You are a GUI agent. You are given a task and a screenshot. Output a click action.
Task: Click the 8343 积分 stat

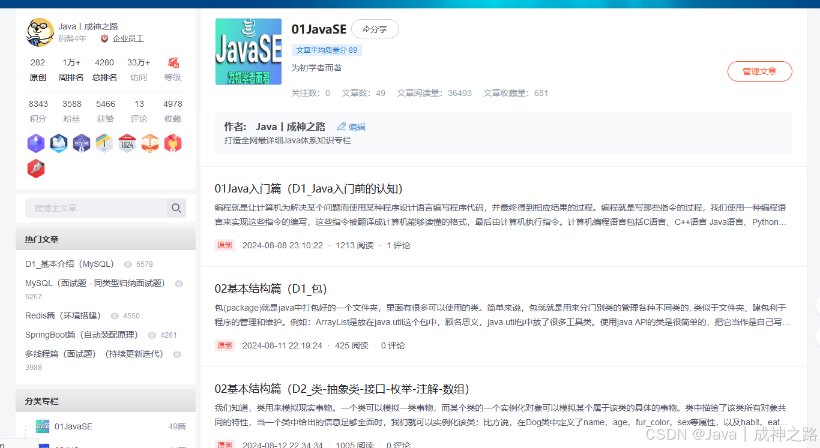click(x=38, y=111)
